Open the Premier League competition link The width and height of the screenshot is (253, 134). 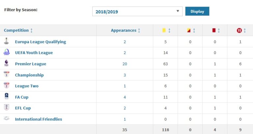30,64
